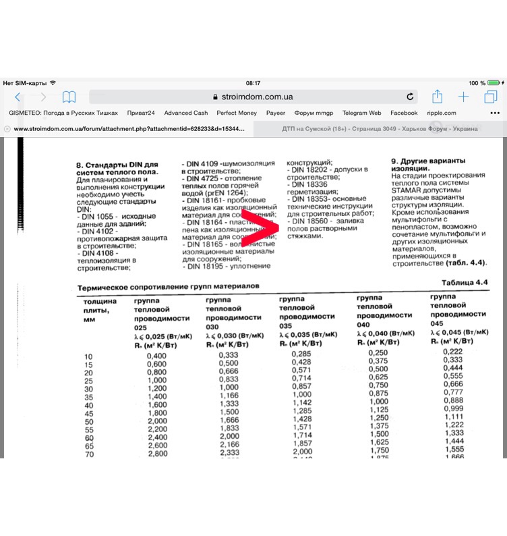Tap the value 1,111 in table
Viewport: 507px width, 536px height.
click(454, 417)
